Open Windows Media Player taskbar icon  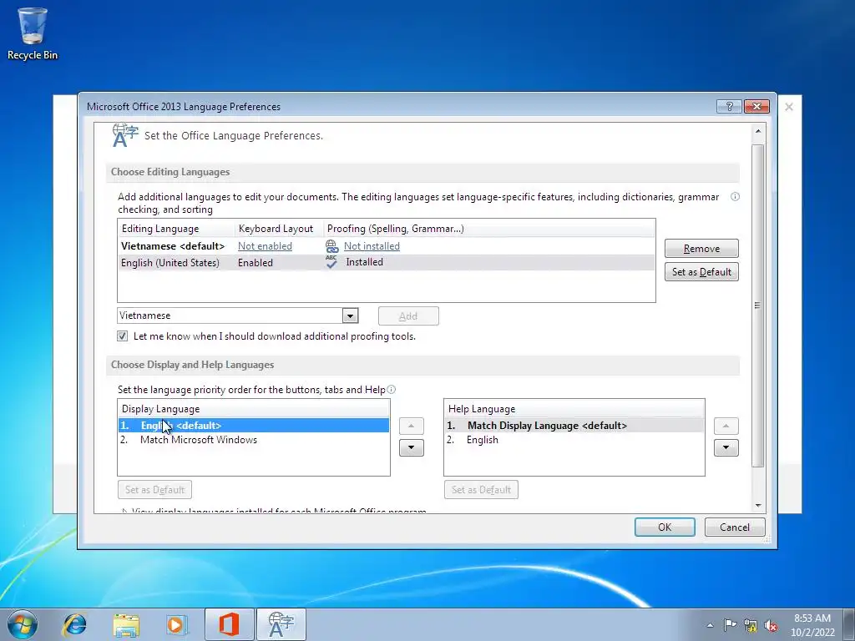[177, 624]
